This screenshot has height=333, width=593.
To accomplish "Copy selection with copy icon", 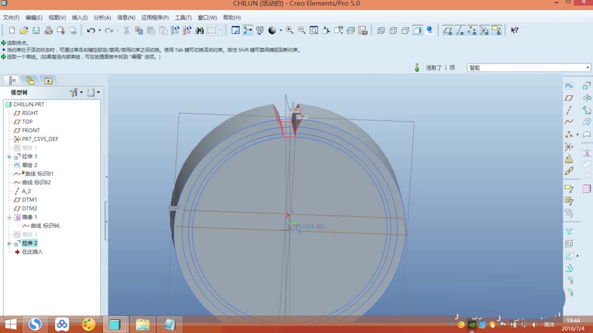I will (139, 30).
